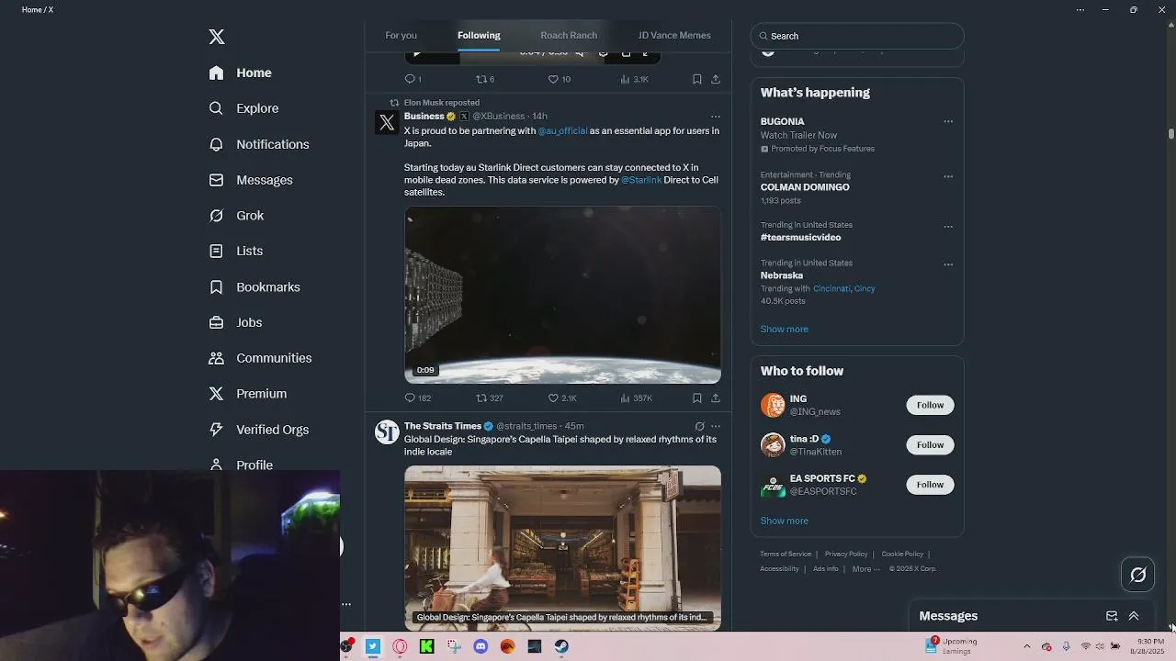Screen dimensions: 1176x661
Task: Show hidden system tray icons
Action: click(1027, 646)
